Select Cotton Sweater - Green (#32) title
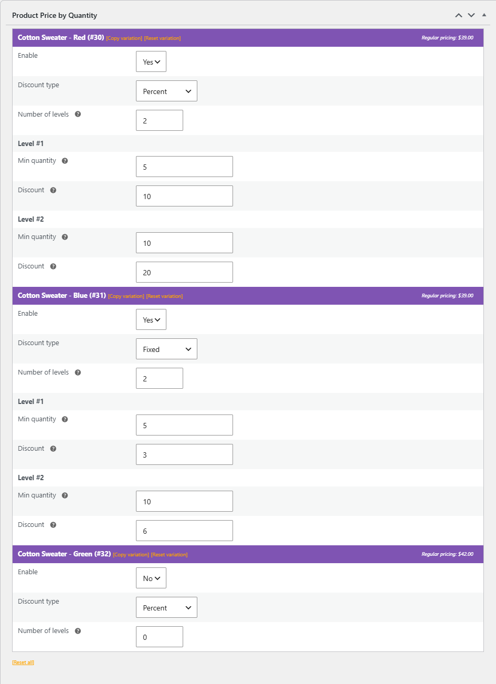The height and width of the screenshot is (684, 496). pos(64,554)
